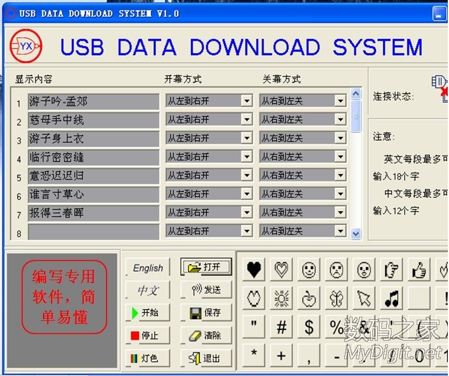
Task: Open row 8 closing mode dropdown
Action: (x=341, y=231)
